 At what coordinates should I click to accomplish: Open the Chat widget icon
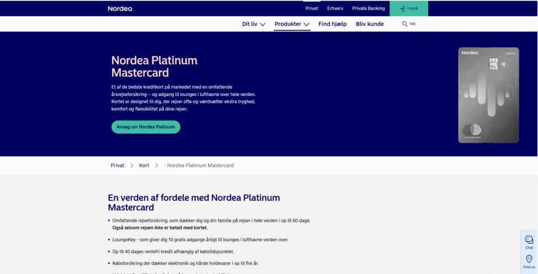(529, 239)
